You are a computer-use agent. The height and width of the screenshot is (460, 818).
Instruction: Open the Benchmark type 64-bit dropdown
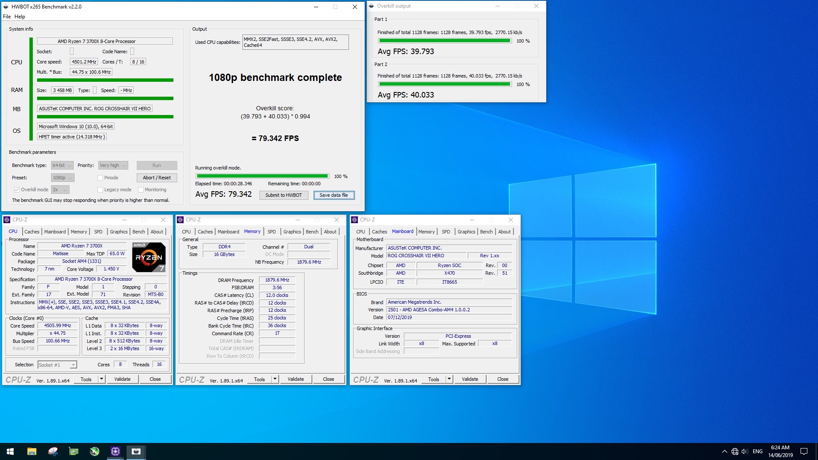click(x=62, y=165)
